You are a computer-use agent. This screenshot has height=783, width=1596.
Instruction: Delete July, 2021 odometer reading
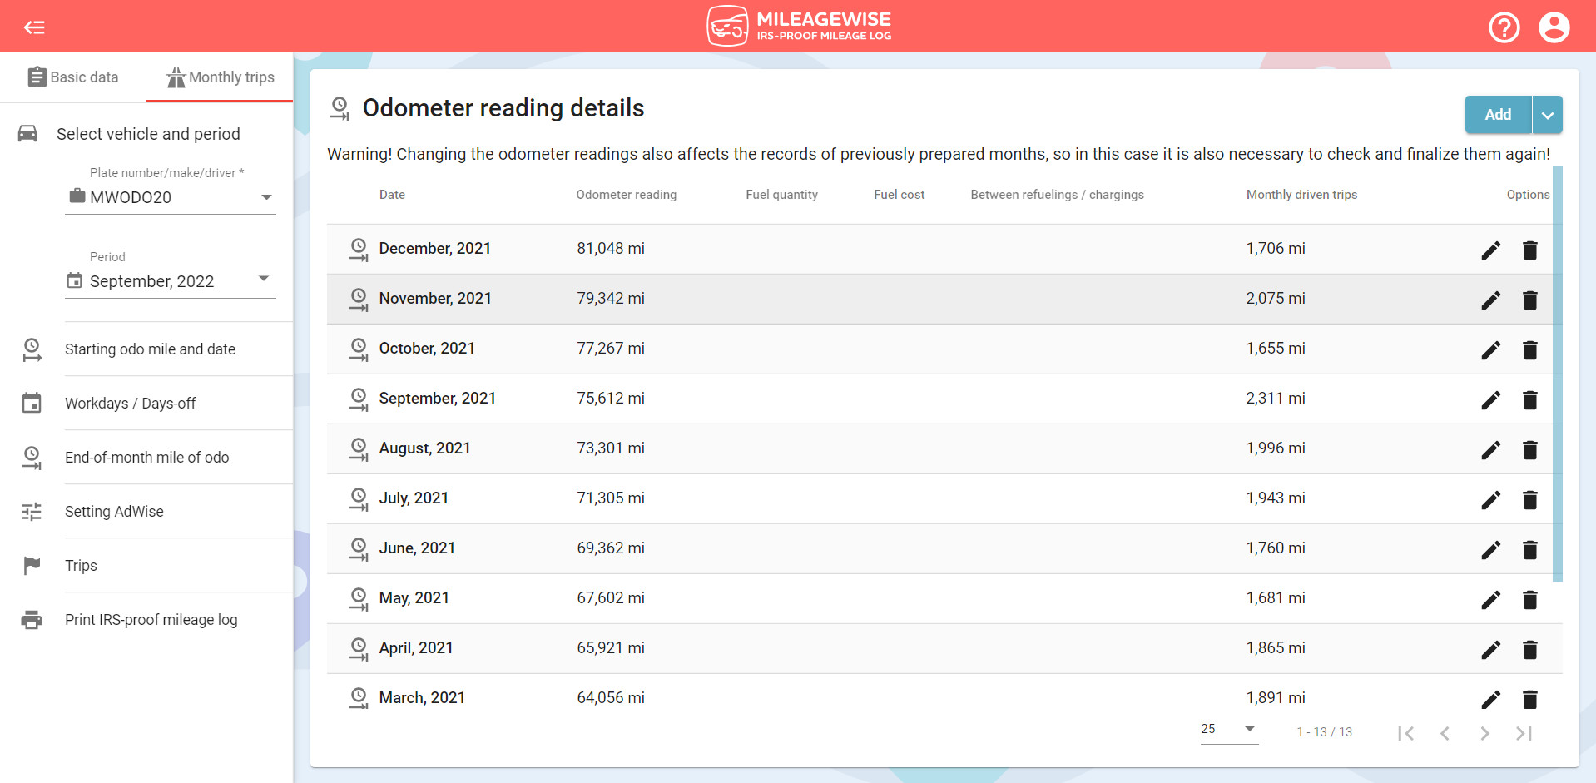point(1529,499)
